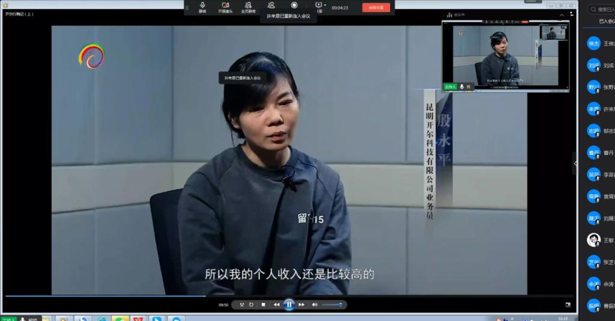
Task: Turn on the camera (开摄像头) button
Action: pyautogui.click(x=225, y=7)
